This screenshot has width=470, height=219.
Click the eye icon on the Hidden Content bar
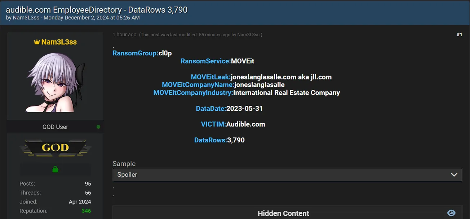[x=451, y=213]
